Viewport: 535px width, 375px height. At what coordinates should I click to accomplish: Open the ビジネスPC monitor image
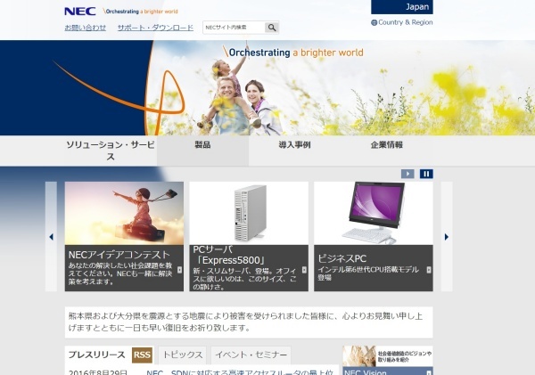point(374,213)
